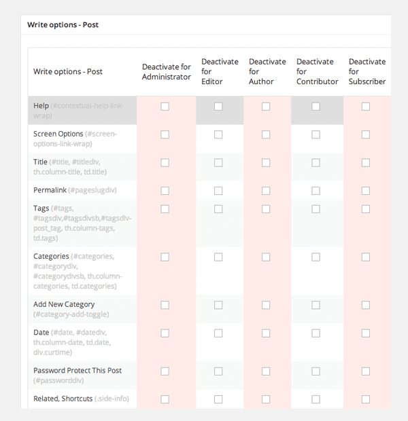Check Permalink deactivation for Author
Image resolution: width=408 pixels, height=421 pixels.
click(266, 191)
